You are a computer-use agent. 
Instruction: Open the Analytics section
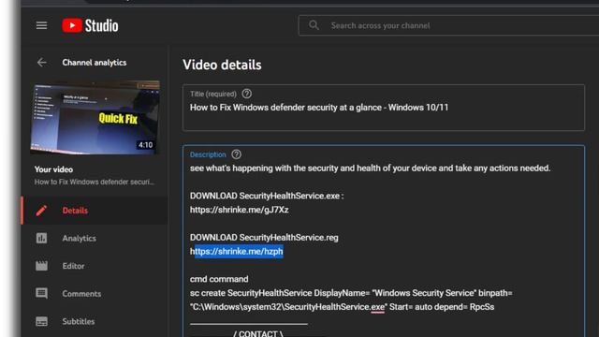pos(79,238)
